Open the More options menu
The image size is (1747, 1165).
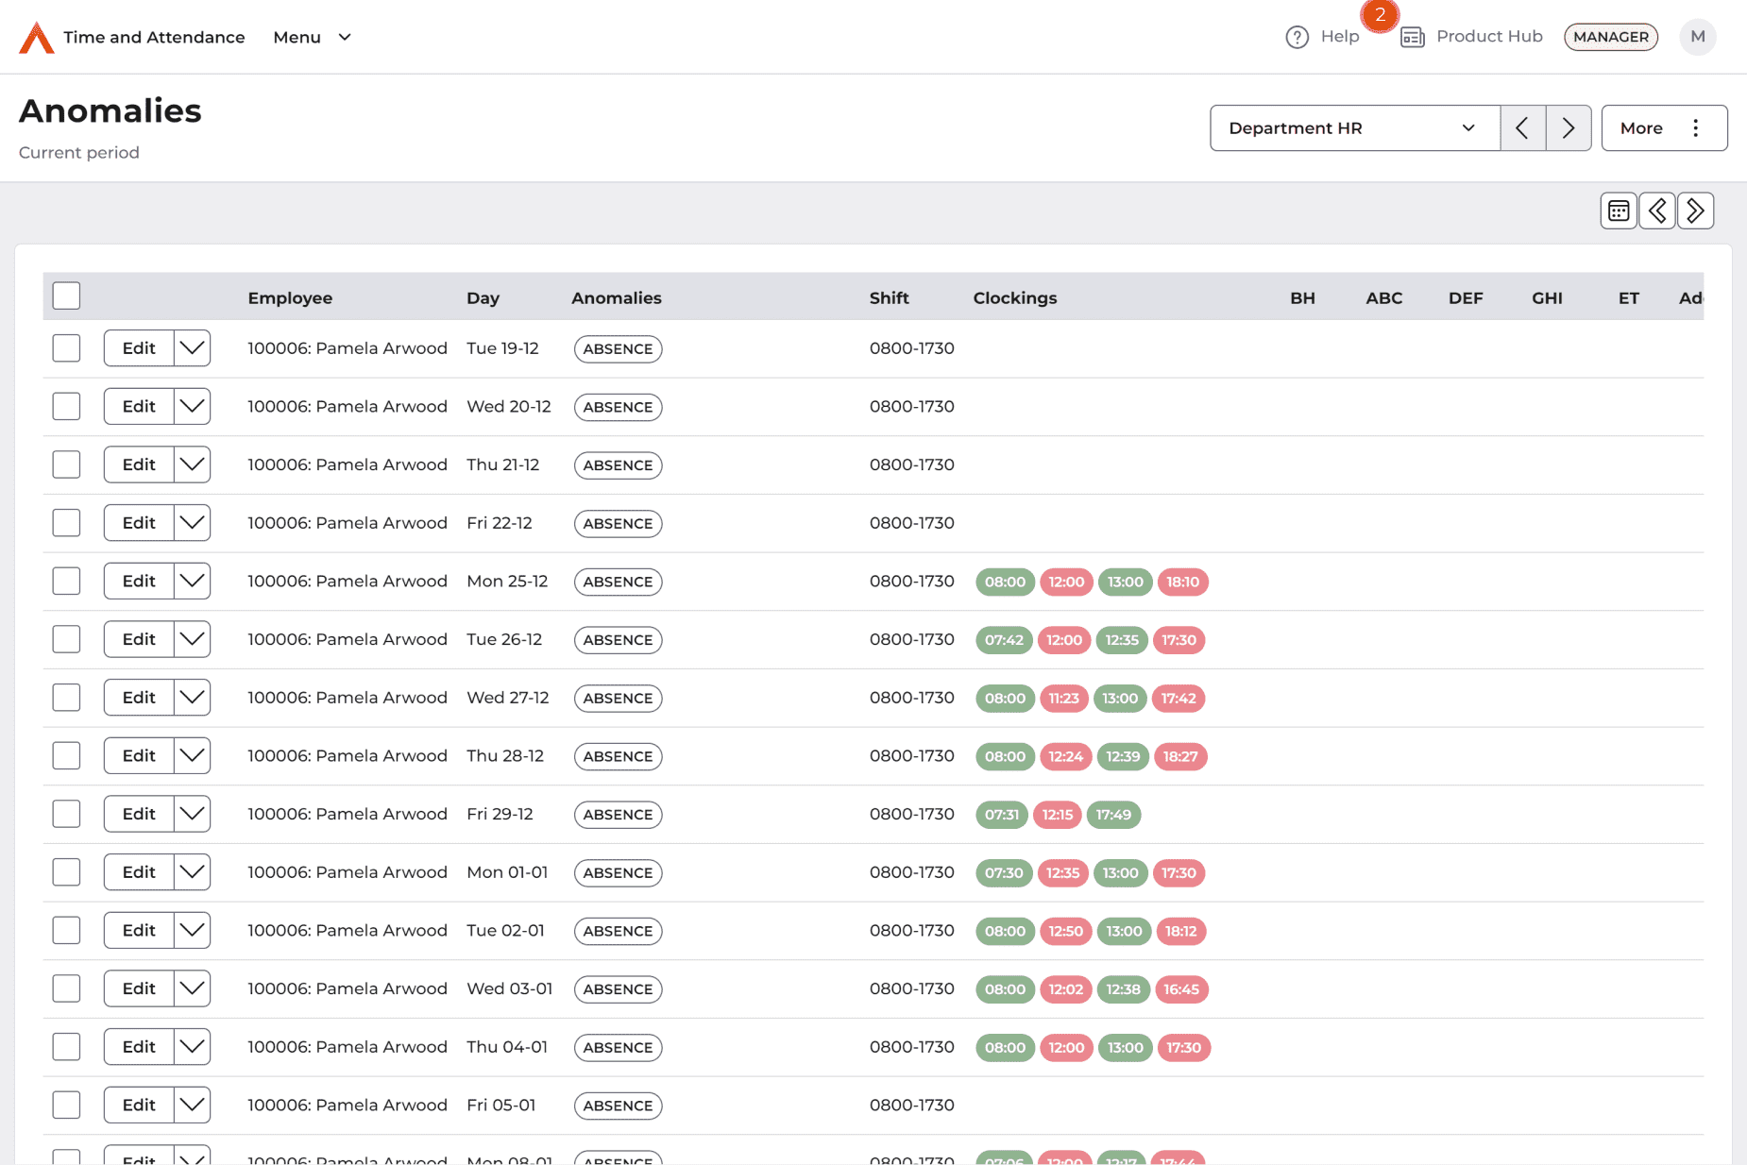click(x=1663, y=128)
